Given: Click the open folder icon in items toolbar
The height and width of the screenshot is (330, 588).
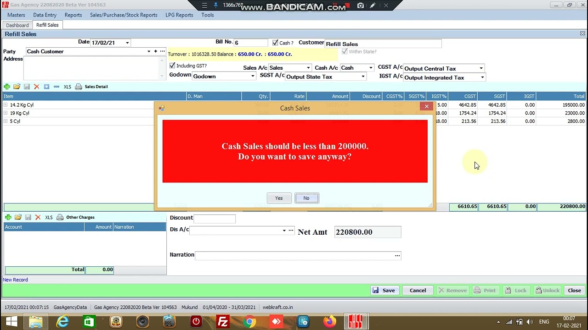Looking at the screenshot, I should tap(17, 87).
